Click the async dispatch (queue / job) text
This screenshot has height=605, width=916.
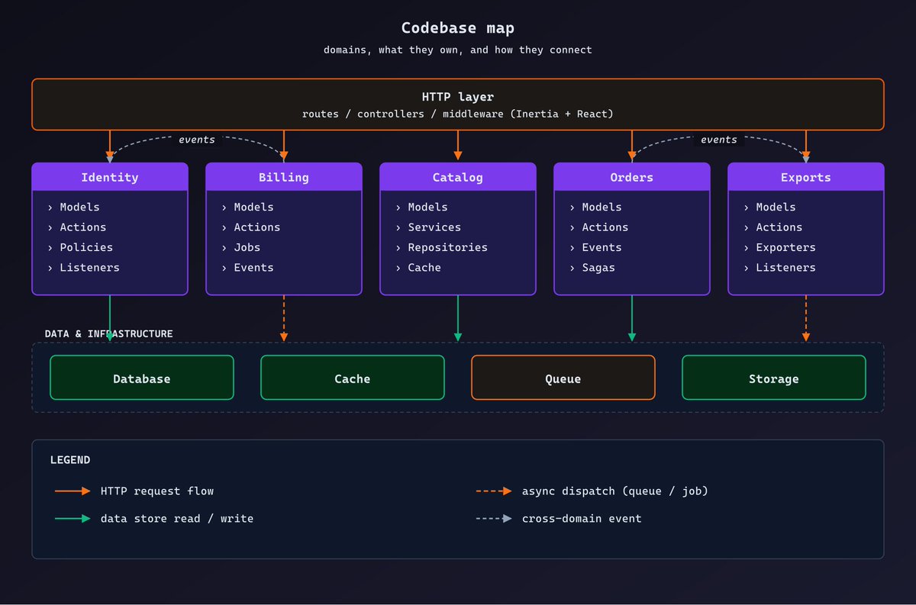615,491
